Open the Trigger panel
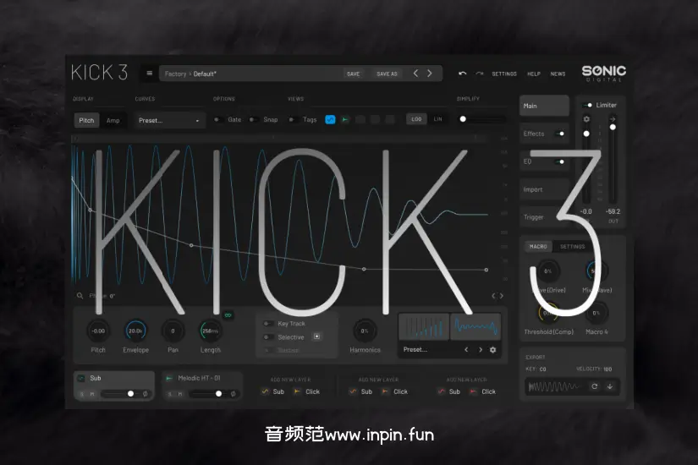The width and height of the screenshot is (698, 465). (x=544, y=217)
